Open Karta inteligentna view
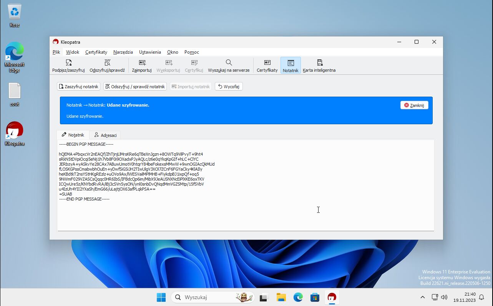Image resolution: width=493 pixels, height=306 pixels. pos(319,66)
